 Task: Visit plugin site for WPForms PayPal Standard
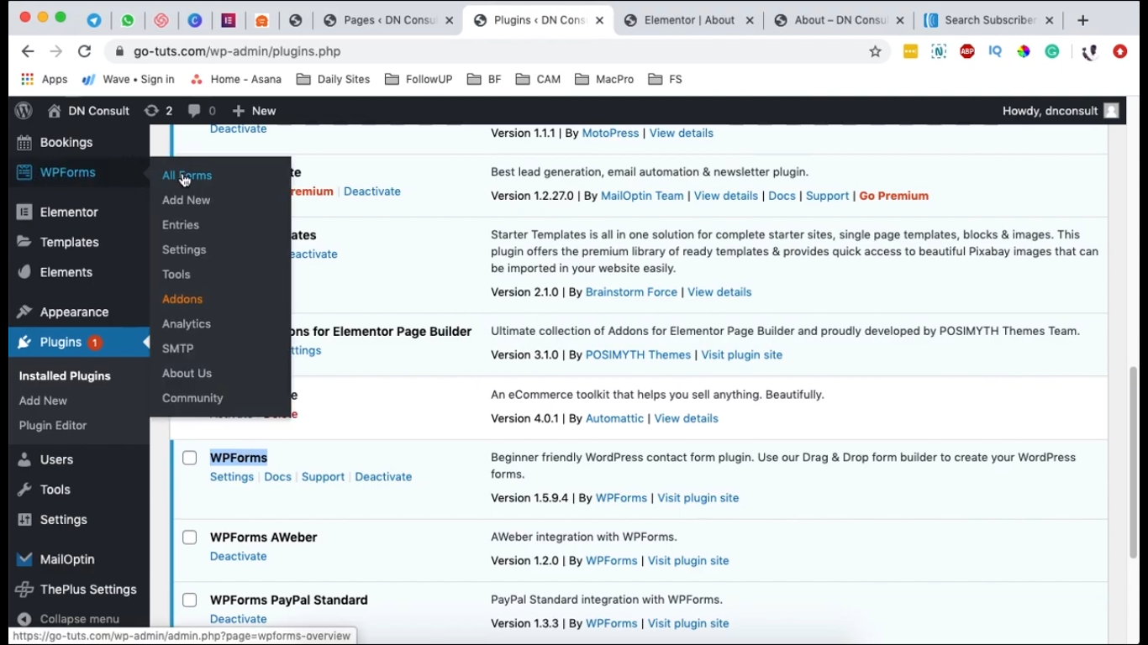click(x=688, y=623)
